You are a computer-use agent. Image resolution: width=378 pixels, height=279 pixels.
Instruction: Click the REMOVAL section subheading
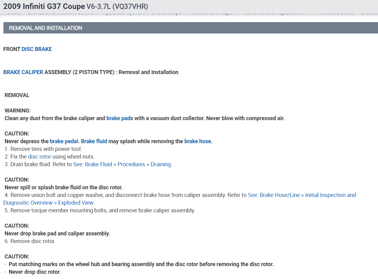(x=17, y=95)
